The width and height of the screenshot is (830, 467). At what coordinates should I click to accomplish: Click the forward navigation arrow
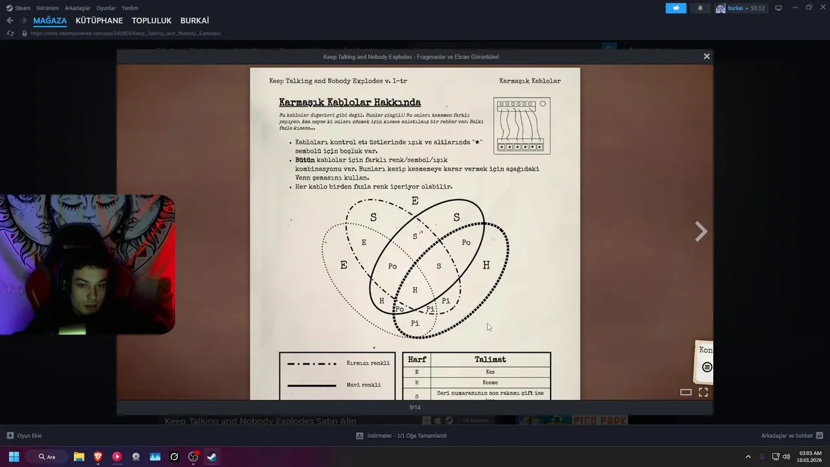(x=23, y=21)
